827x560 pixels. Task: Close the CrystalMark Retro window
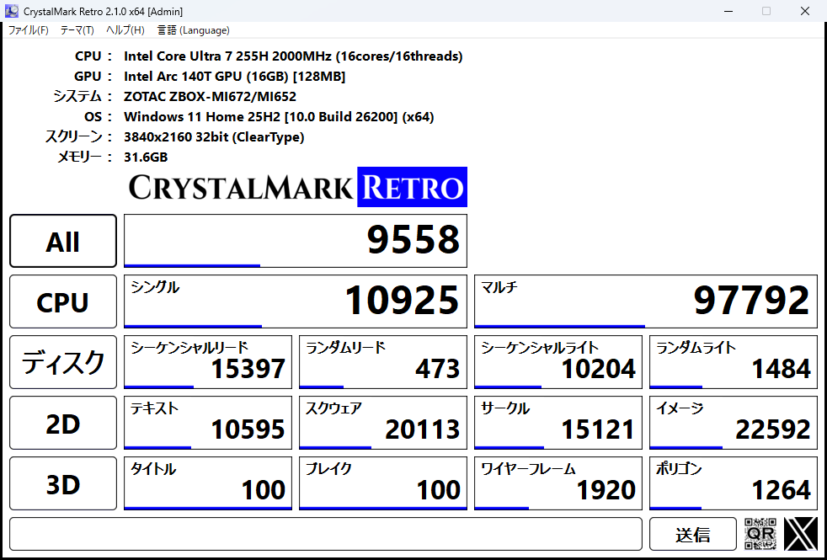(x=805, y=11)
